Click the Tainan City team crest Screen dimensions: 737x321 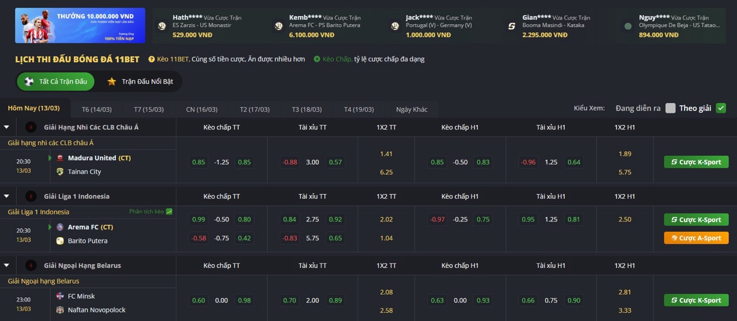[x=60, y=172]
